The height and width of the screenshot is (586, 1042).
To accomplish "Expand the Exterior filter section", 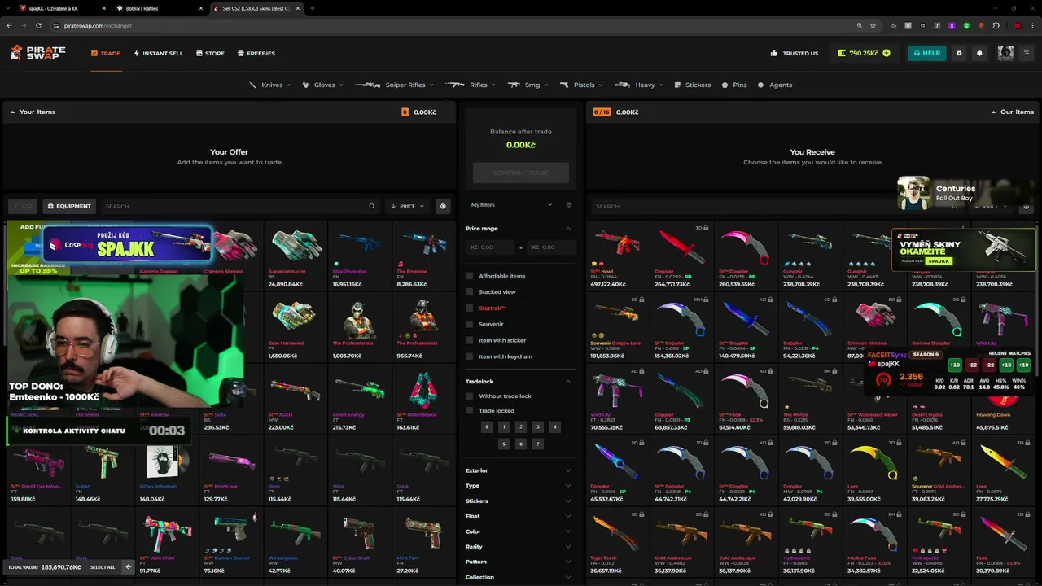I will point(519,470).
